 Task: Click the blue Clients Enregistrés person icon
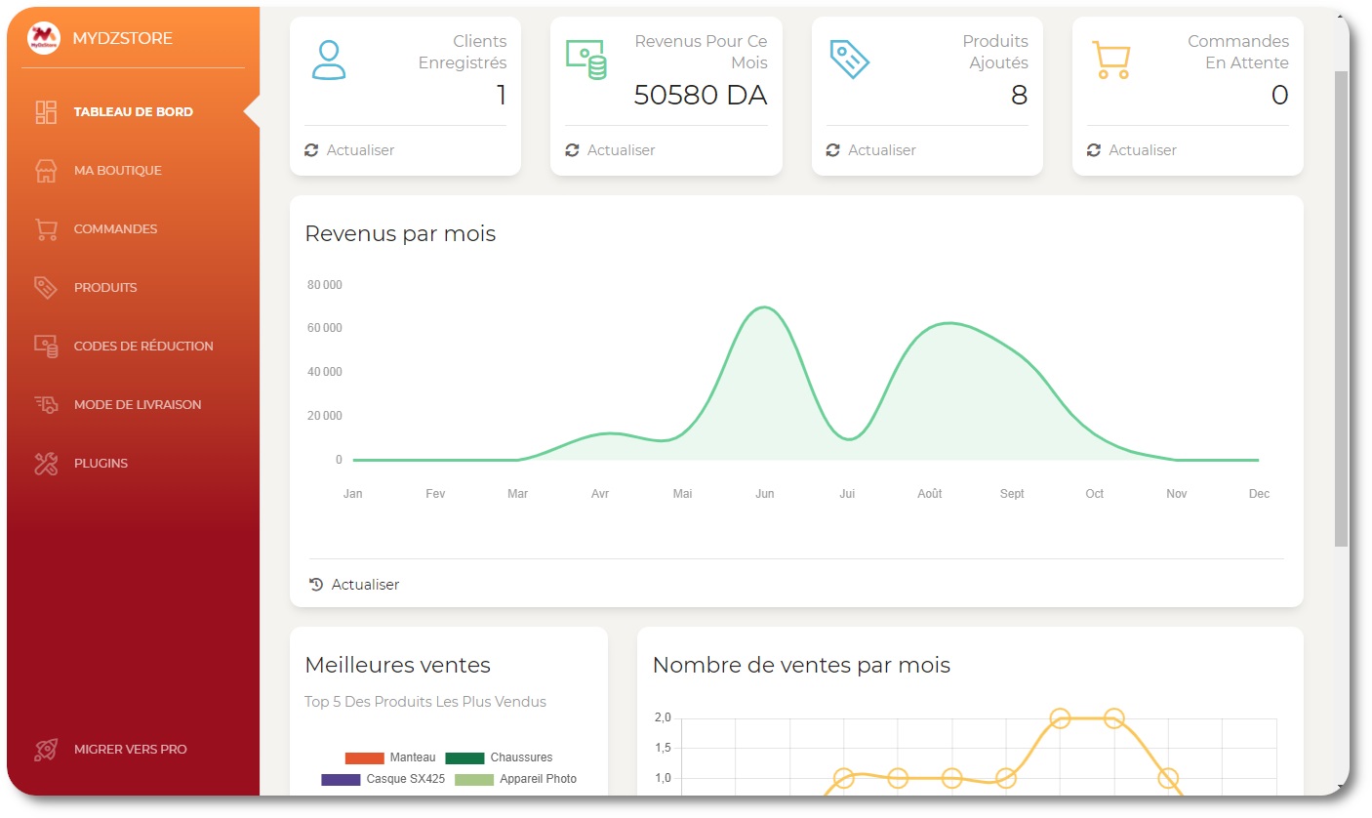point(329,60)
